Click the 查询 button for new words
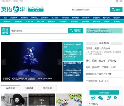 click(76, 31)
